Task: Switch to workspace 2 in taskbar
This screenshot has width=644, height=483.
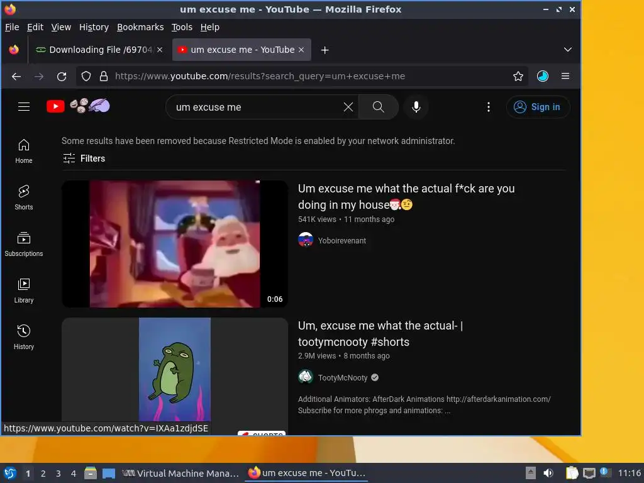Action: (43, 474)
